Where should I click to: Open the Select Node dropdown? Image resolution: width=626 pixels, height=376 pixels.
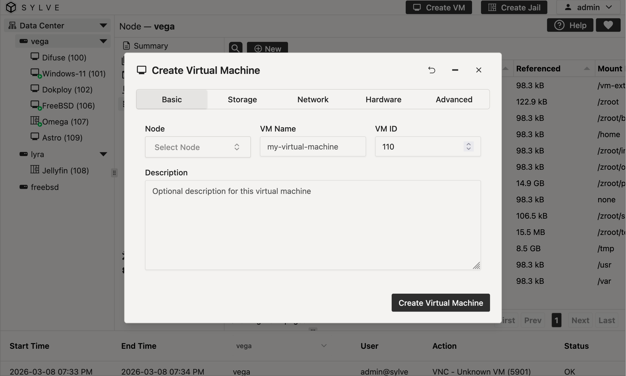pyautogui.click(x=198, y=147)
